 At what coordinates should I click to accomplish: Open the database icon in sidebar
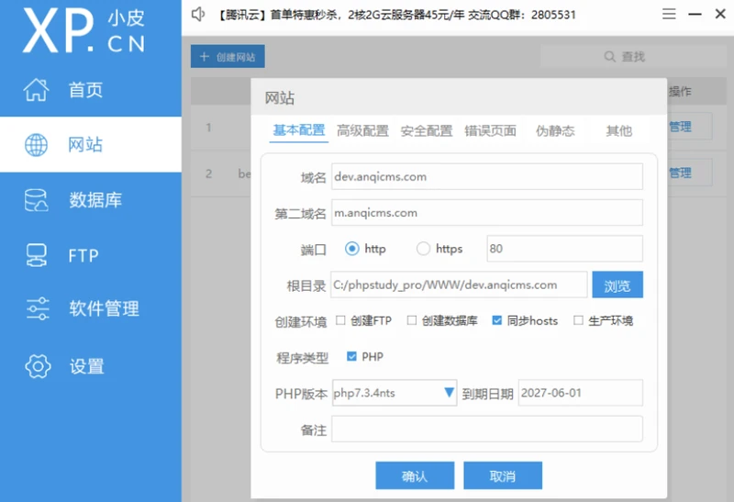[x=37, y=200]
